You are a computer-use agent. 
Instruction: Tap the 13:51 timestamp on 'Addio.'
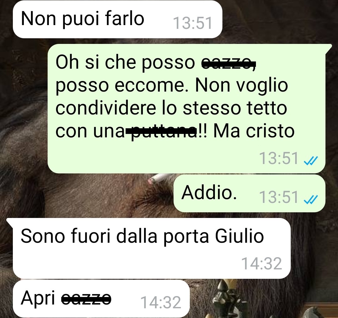pos(278,197)
